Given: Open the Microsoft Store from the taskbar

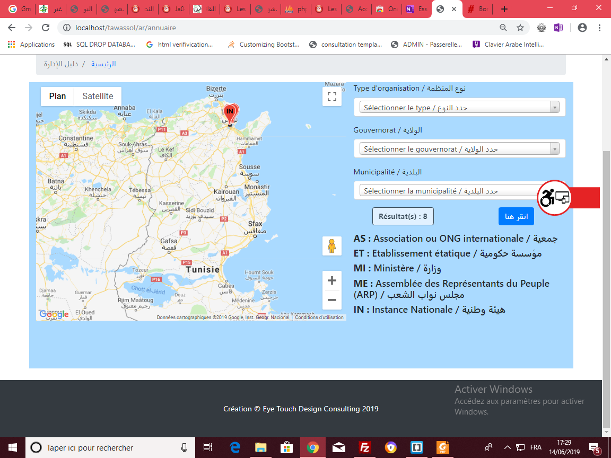Looking at the screenshot, I should tap(287, 447).
